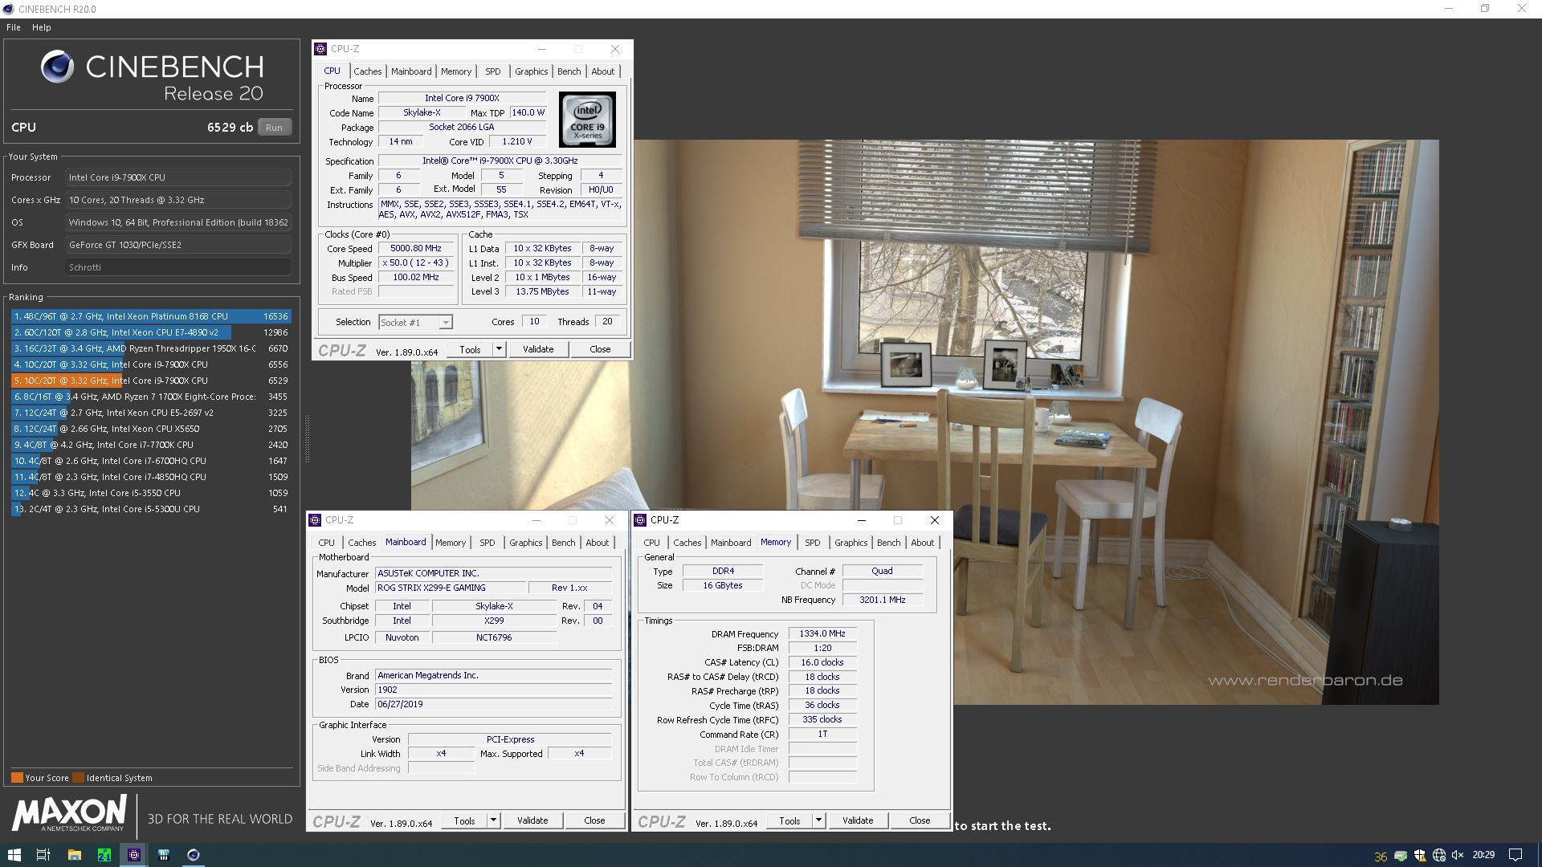Select the Core i5-5300U ranking row

click(x=151, y=509)
